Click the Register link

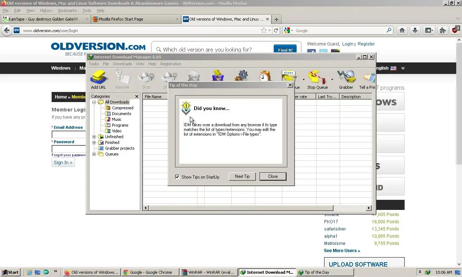(x=366, y=44)
